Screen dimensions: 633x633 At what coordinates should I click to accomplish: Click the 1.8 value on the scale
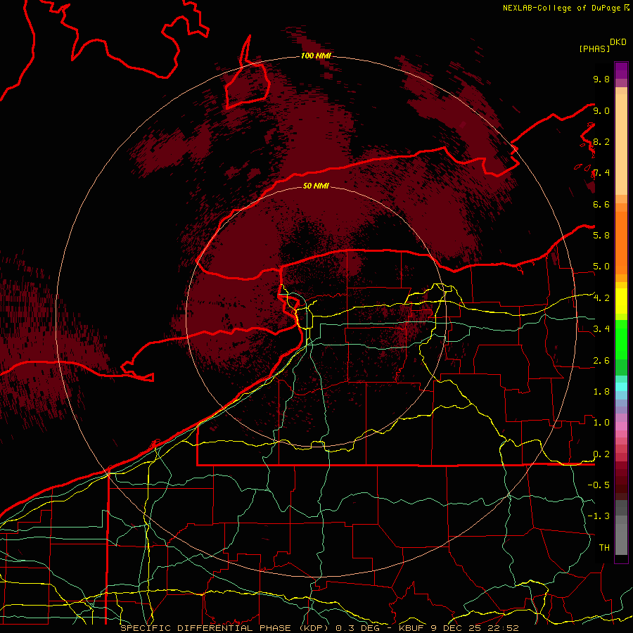(x=601, y=392)
